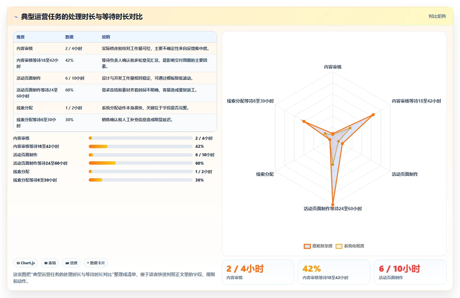Click the 数据 column header
This screenshot has width=460, height=298.
pos(69,37)
